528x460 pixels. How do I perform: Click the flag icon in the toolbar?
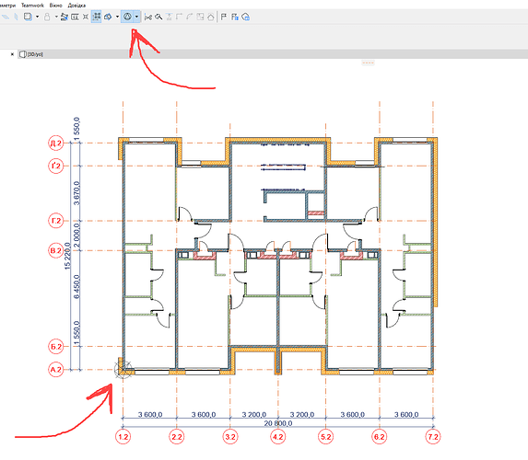[x=224, y=17]
